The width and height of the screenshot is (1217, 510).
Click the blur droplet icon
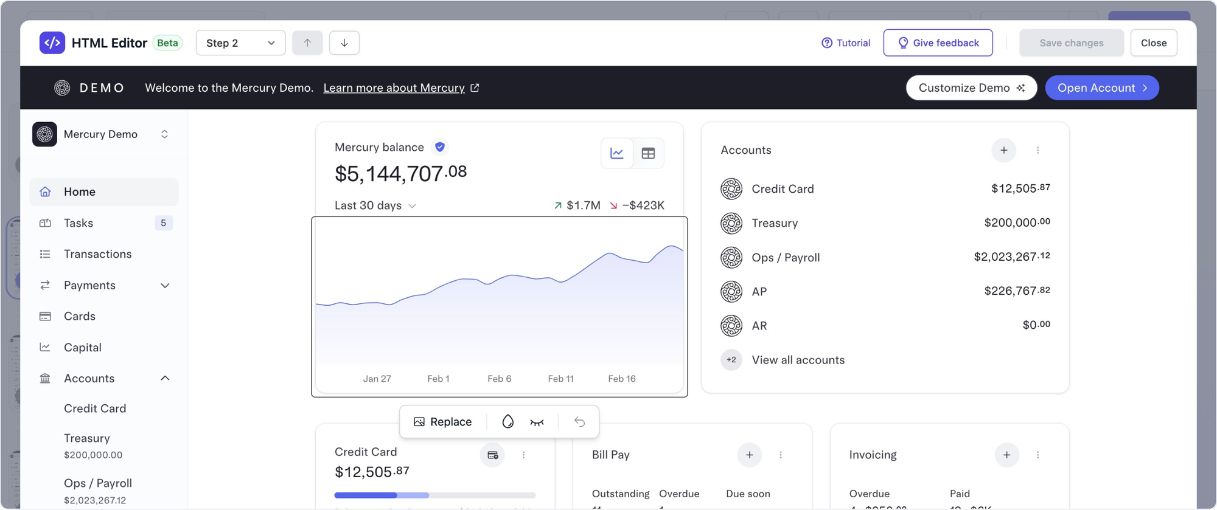point(507,422)
